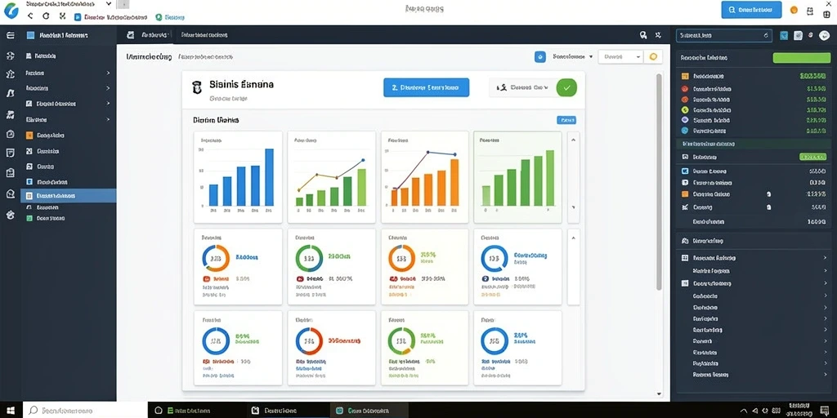Open the grid icon below the close button
The image size is (837, 418).
pyautogui.click(x=827, y=15)
